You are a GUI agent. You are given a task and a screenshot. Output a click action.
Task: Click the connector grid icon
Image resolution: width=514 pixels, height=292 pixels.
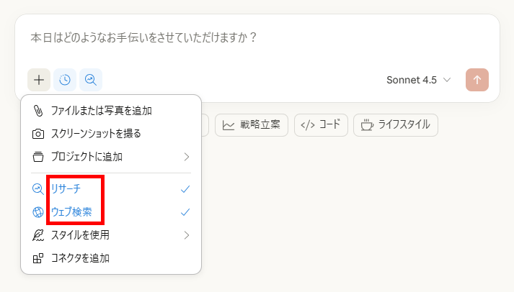(38, 258)
